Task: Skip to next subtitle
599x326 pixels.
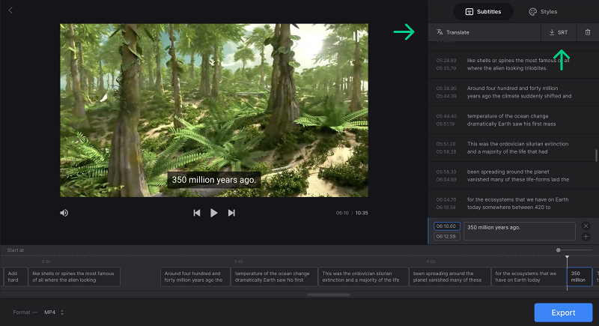Action: (231, 213)
